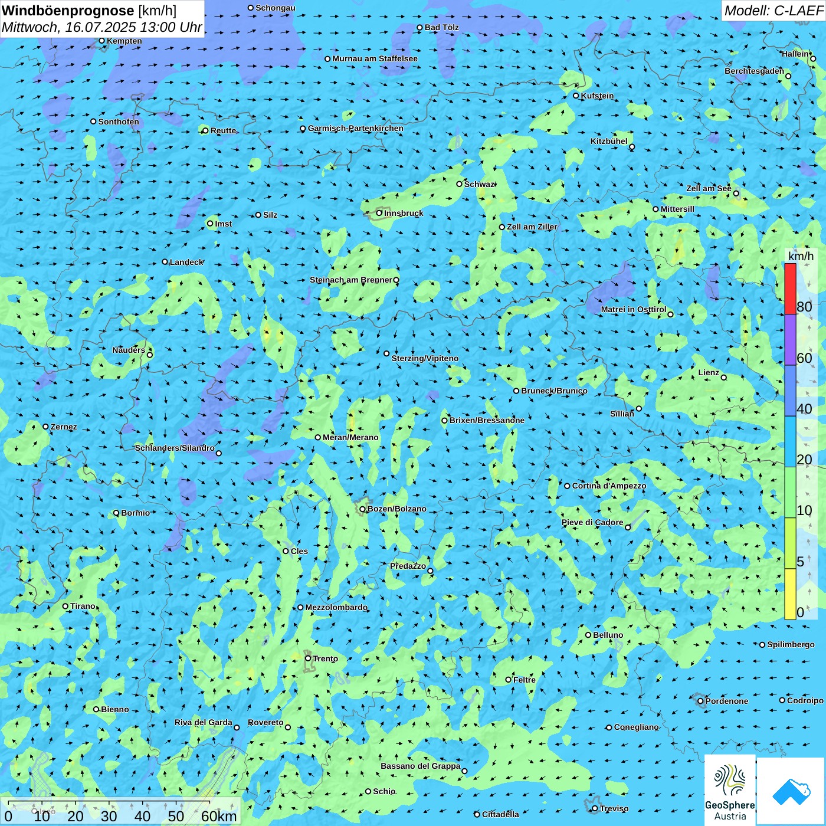
Task: Click the Lienz city label
Action: (709, 372)
